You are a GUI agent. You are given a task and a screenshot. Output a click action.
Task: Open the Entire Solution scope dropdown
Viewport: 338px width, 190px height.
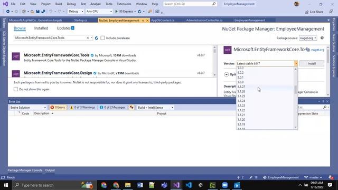[x=28, y=107]
